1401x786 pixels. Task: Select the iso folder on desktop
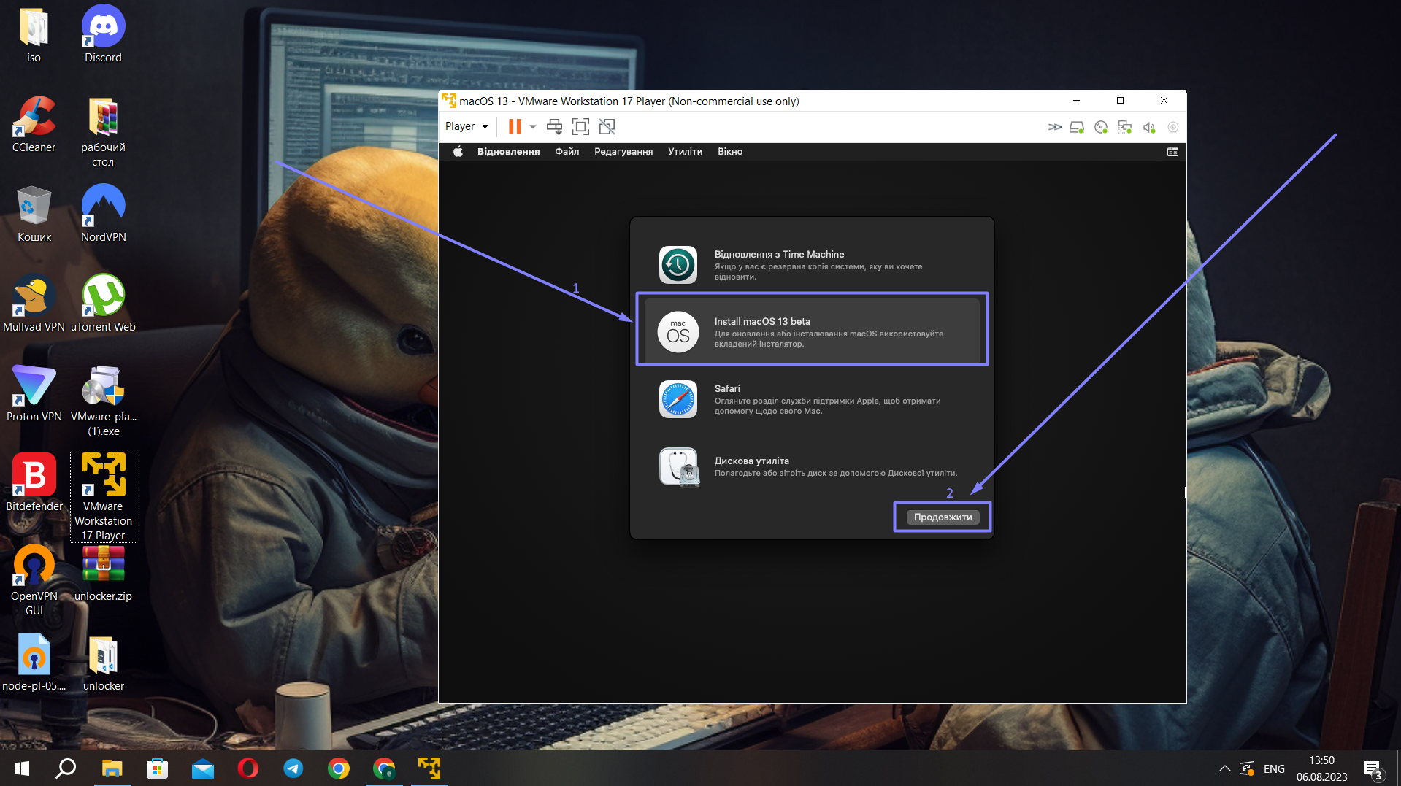34,34
